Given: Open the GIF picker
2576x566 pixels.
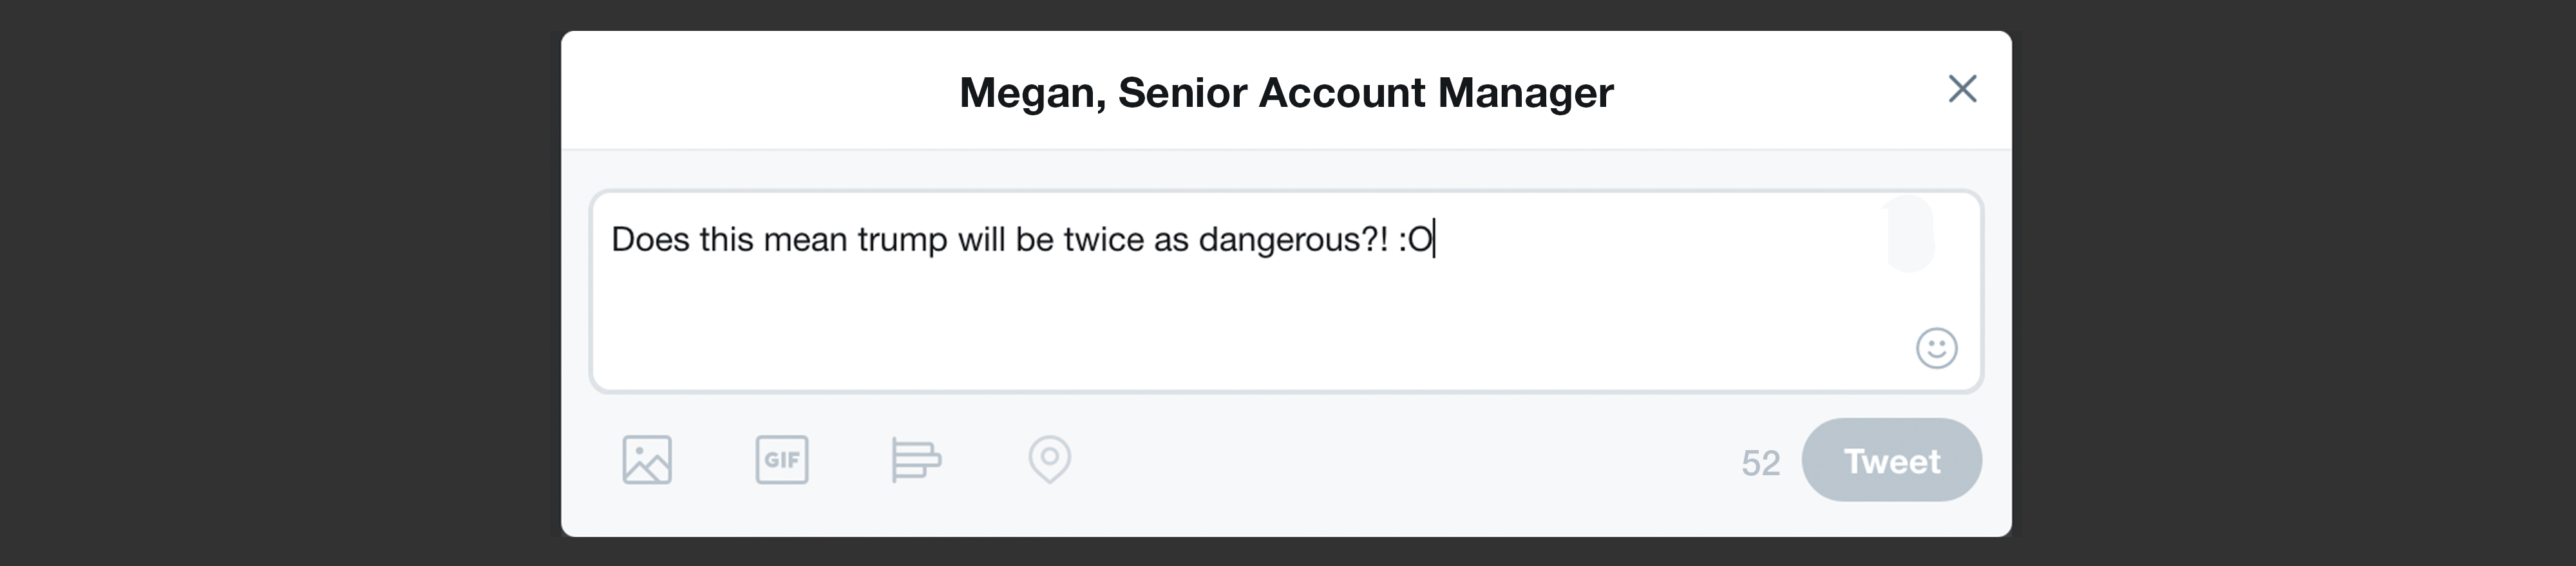Looking at the screenshot, I should tap(781, 460).
